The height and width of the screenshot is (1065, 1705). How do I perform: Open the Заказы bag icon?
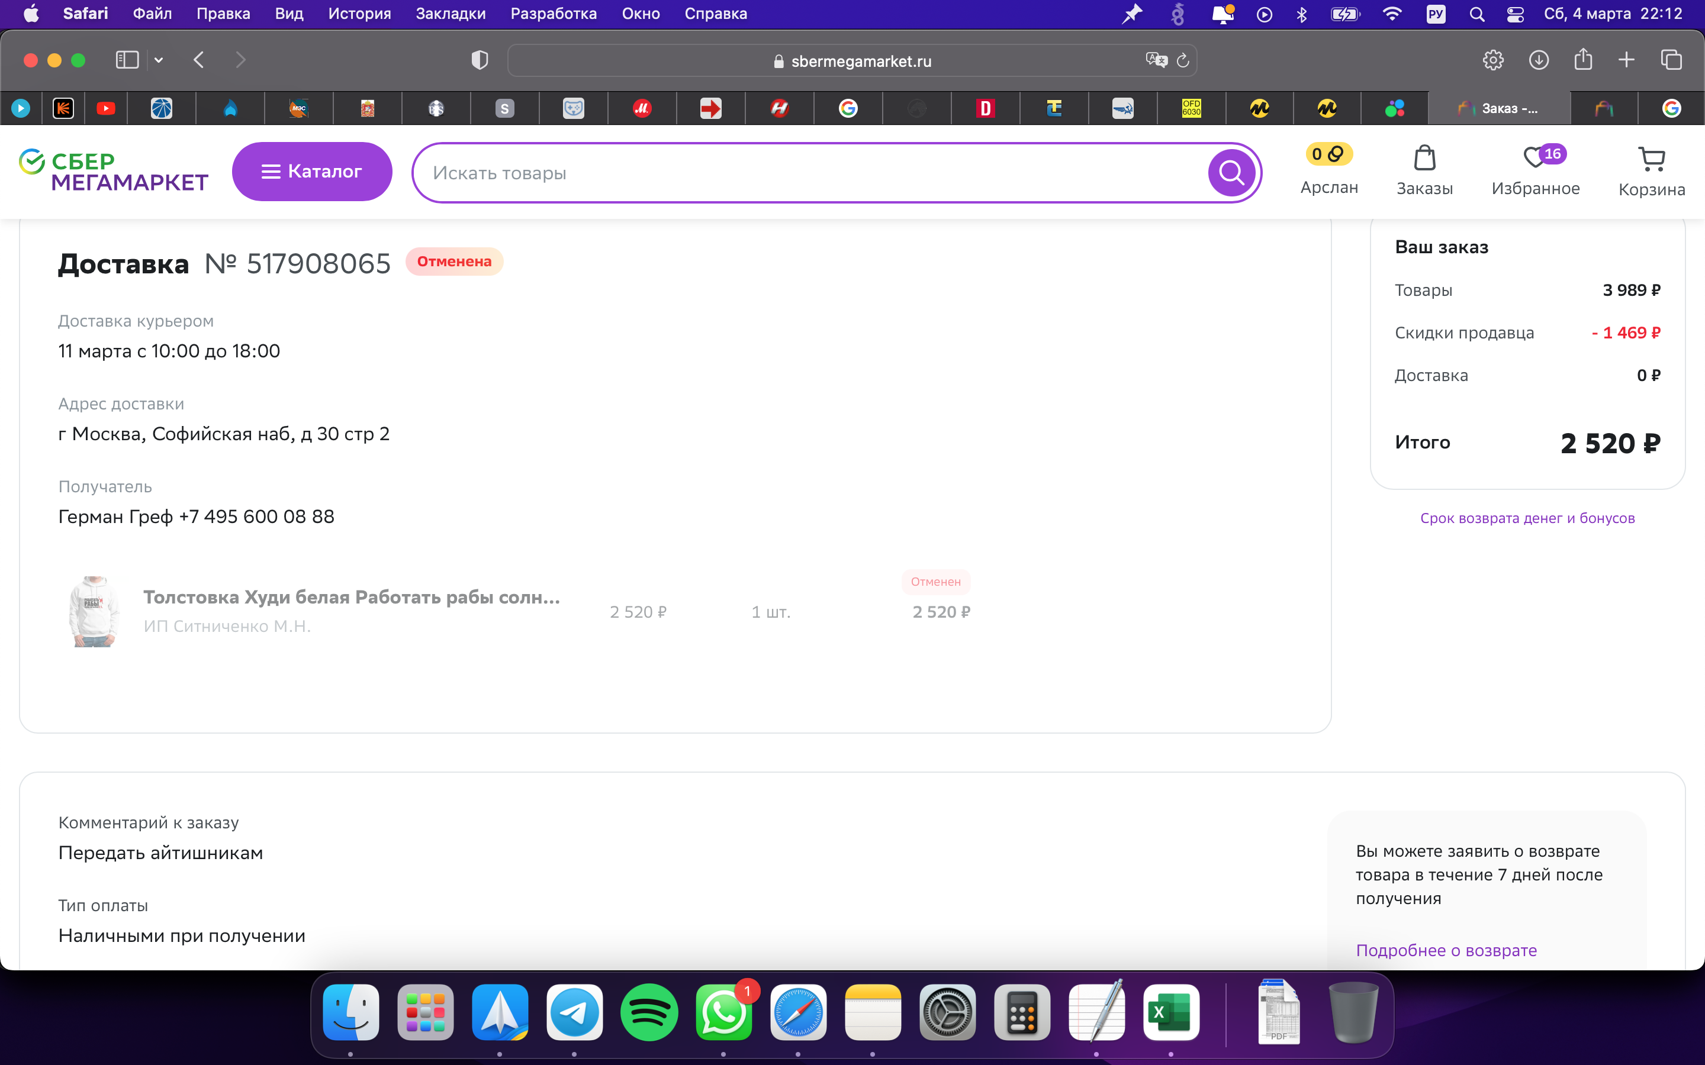pyautogui.click(x=1424, y=171)
